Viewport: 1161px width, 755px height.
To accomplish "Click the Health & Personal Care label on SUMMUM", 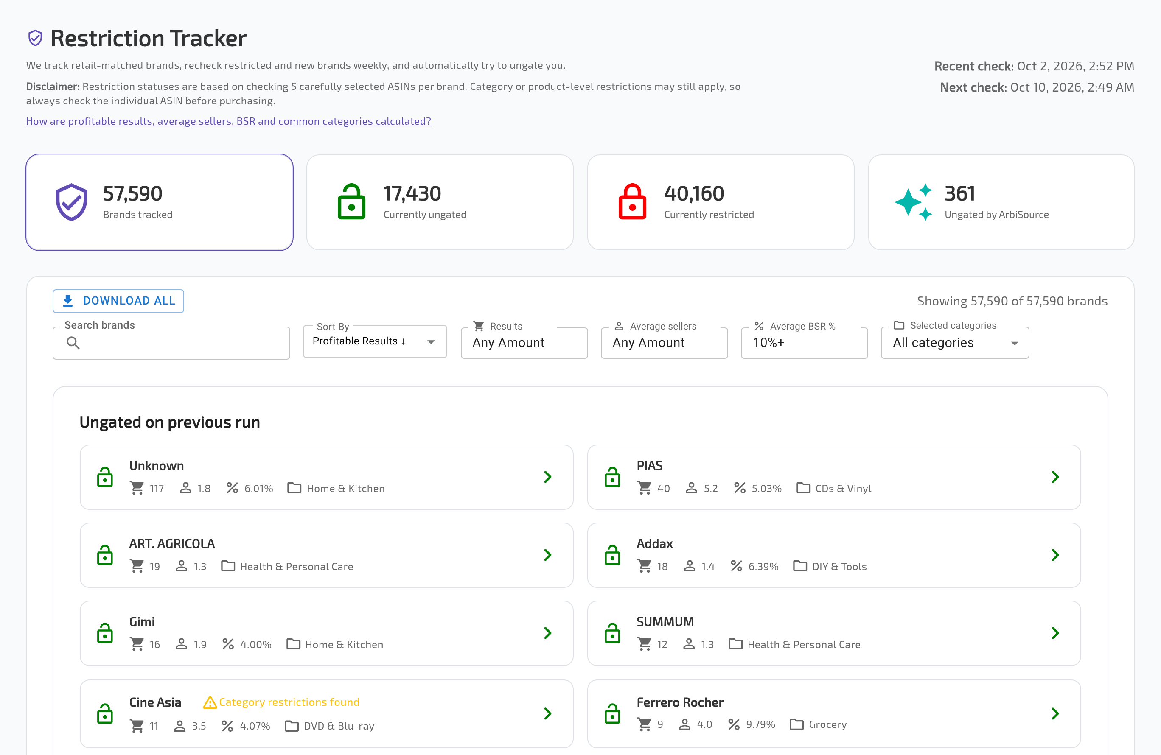I will [804, 644].
